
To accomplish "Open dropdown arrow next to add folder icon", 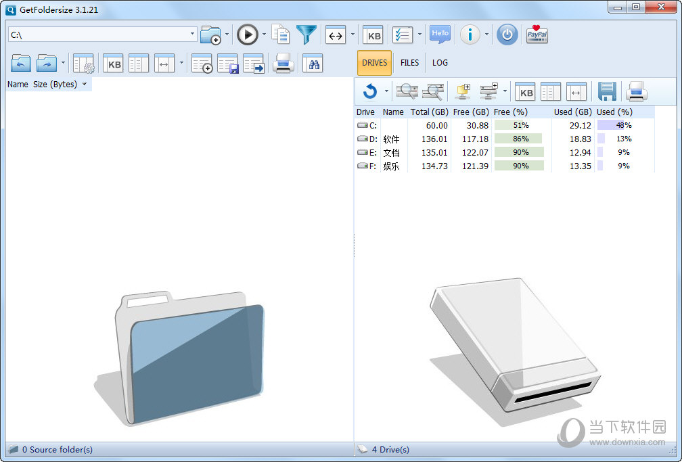I will (227, 34).
